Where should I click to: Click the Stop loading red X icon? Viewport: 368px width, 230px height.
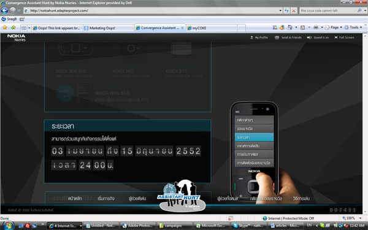coord(294,10)
